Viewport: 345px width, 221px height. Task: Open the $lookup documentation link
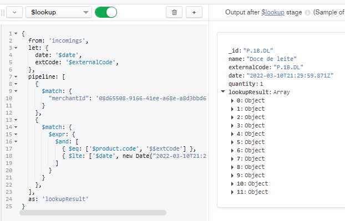(272, 12)
